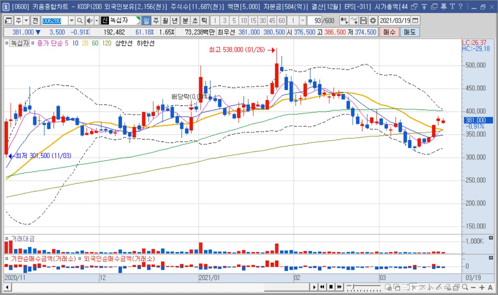Open the chart settings gear icon

(373, 21)
